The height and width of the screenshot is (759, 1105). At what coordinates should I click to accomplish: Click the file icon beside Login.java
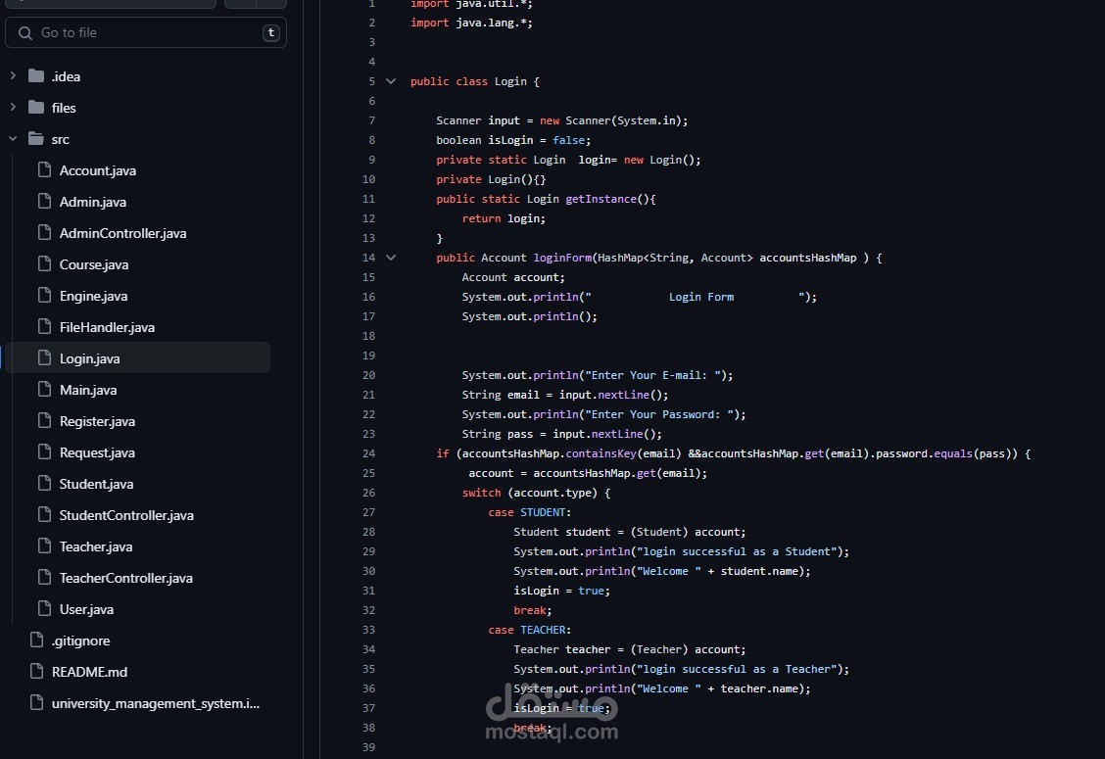pos(44,357)
